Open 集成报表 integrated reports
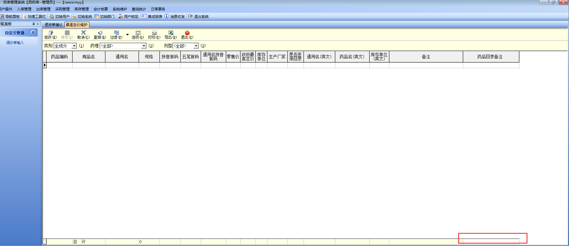569x246 pixels. 152,16
